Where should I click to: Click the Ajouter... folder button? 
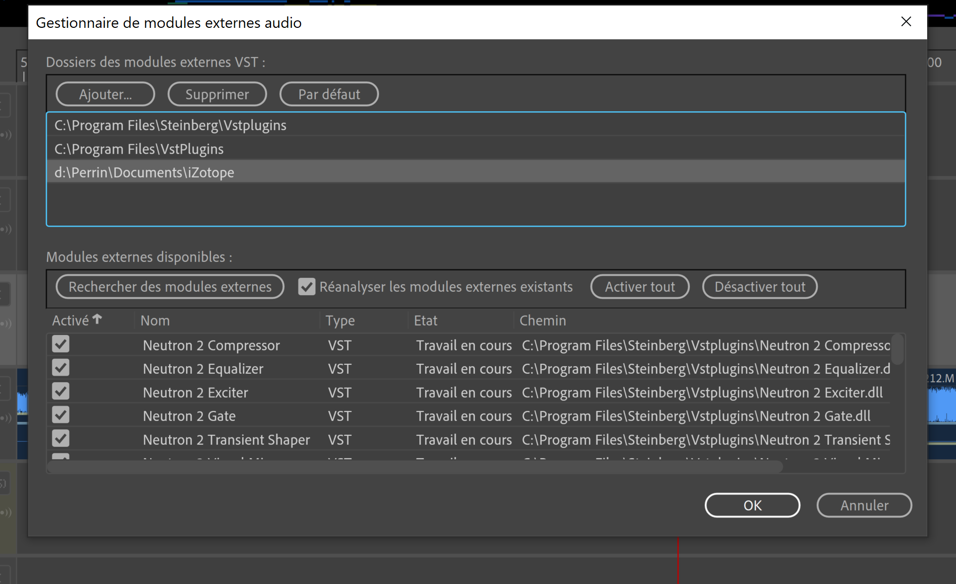105,94
